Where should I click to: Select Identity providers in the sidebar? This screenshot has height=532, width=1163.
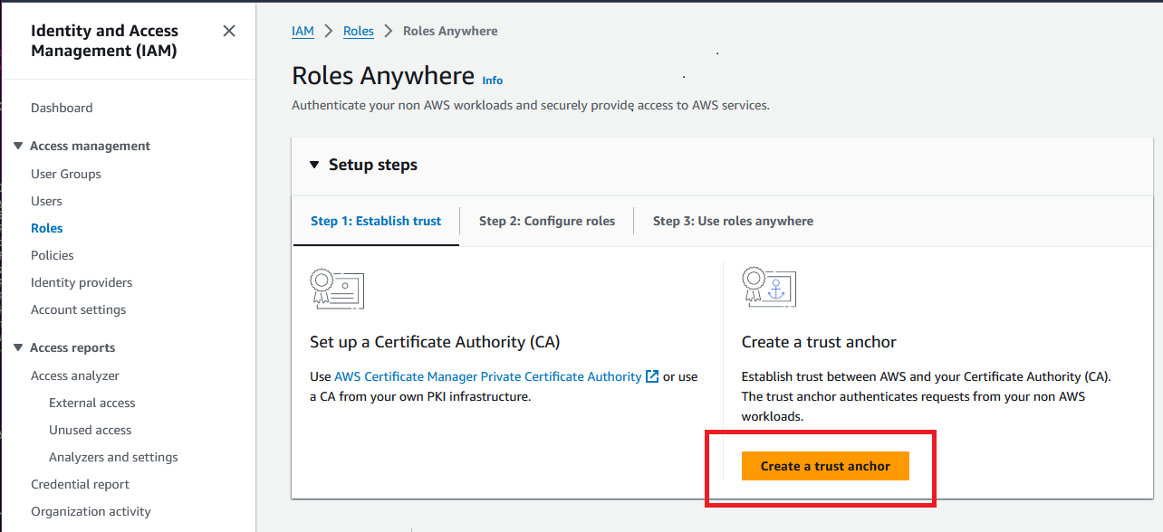[82, 282]
